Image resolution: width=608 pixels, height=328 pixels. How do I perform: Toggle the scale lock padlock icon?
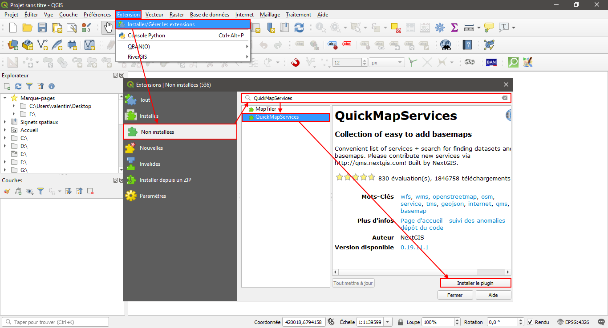[x=401, y=322]
